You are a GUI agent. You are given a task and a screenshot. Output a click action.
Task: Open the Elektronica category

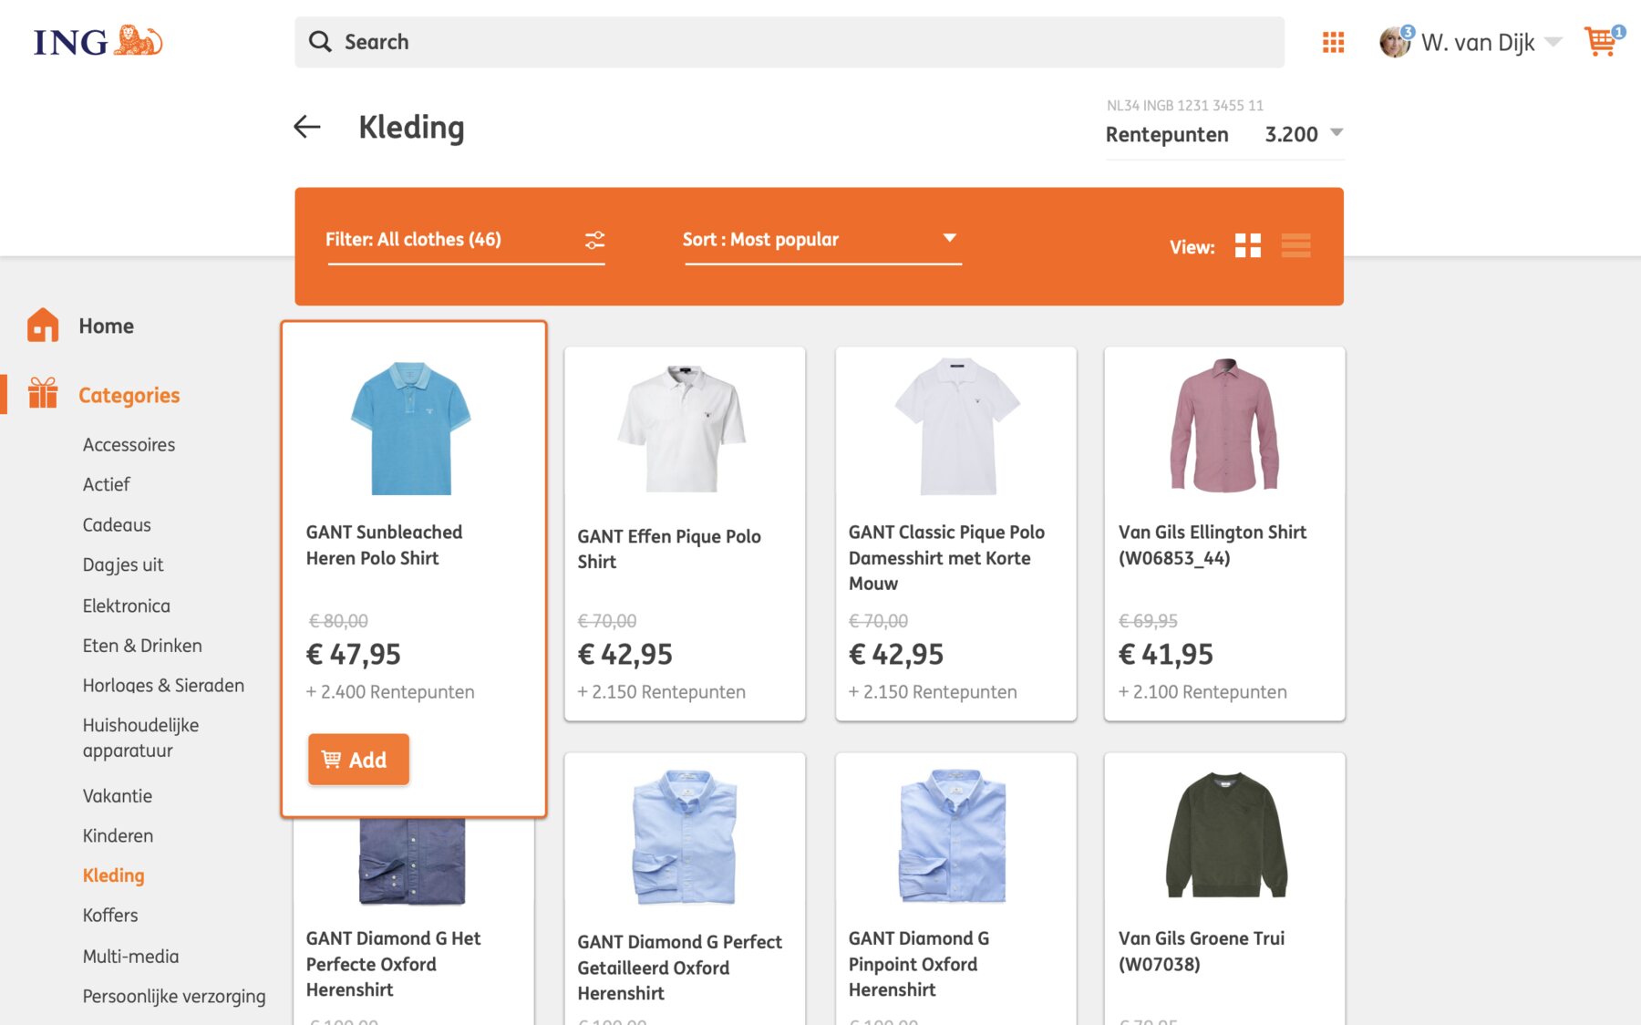[x=126, y=606]
